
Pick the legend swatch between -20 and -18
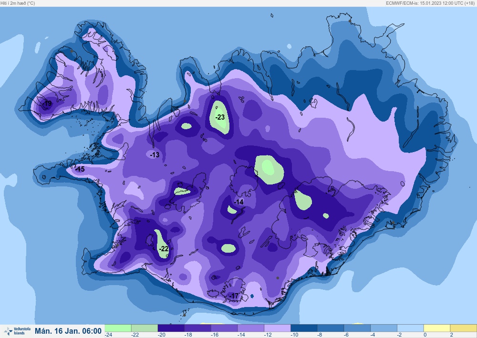click(x=171, y=328)
